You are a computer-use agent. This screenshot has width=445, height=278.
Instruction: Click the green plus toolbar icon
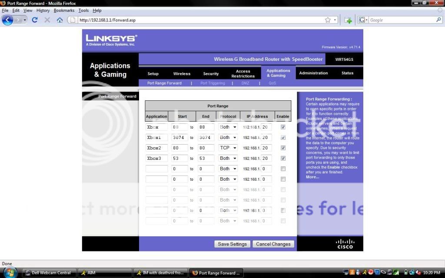[x=348, y=20]
